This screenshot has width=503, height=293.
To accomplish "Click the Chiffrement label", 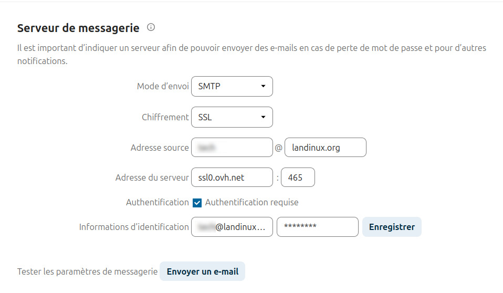I will (x=165, y=117).
